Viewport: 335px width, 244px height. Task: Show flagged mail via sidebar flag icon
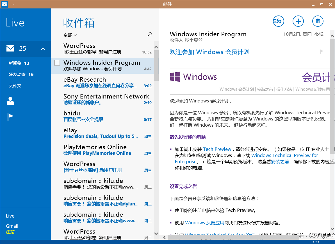coord(10,117)
